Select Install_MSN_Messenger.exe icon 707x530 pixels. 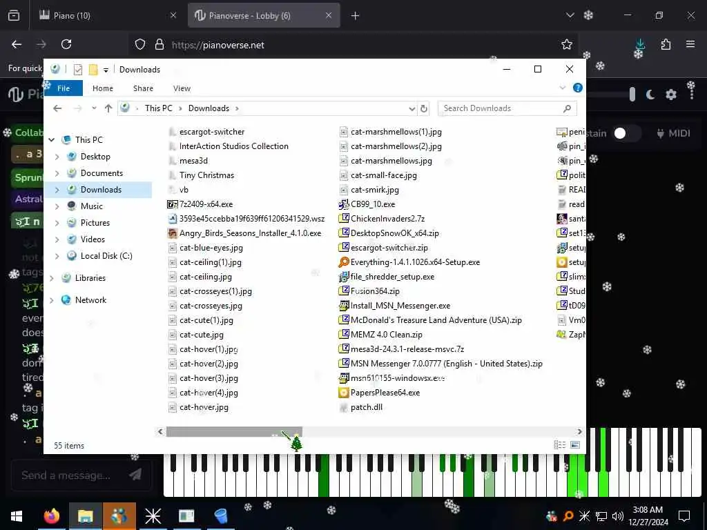click(x=344, y=306)
